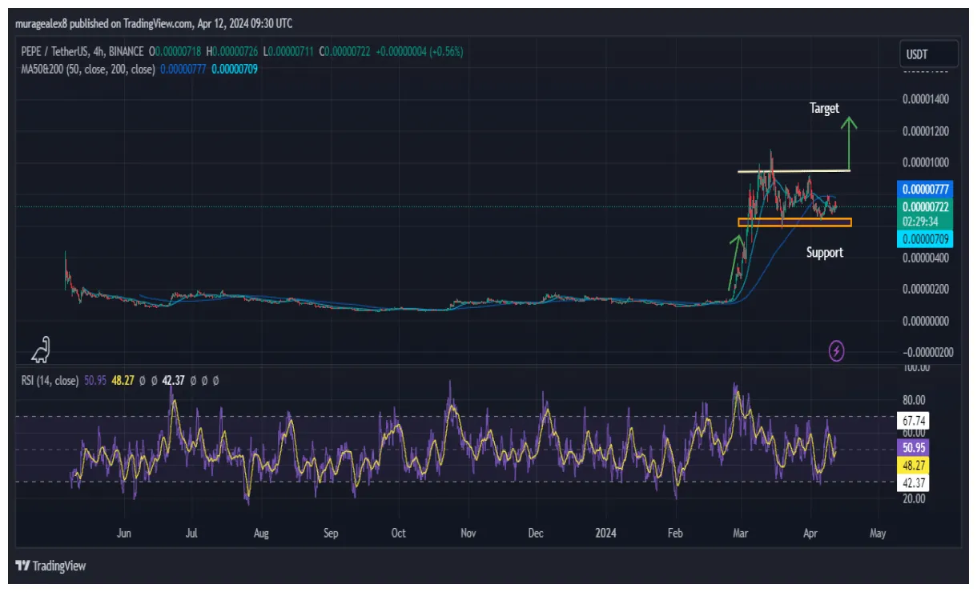Image resolution: width=977 pixels, height=592 pixels.
Task: Click the Support annotation label
Action: pyautogui.click(x=824, y=252)
